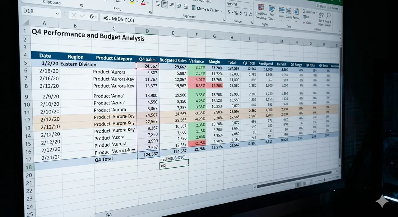Switch to Normal view in status bar

coord(298,184)
